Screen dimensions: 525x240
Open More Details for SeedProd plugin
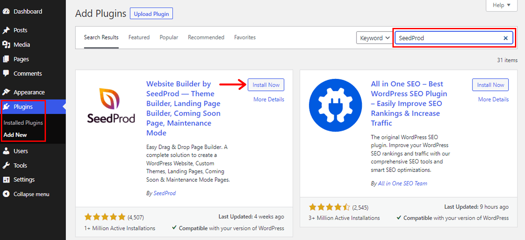[269, 99]
